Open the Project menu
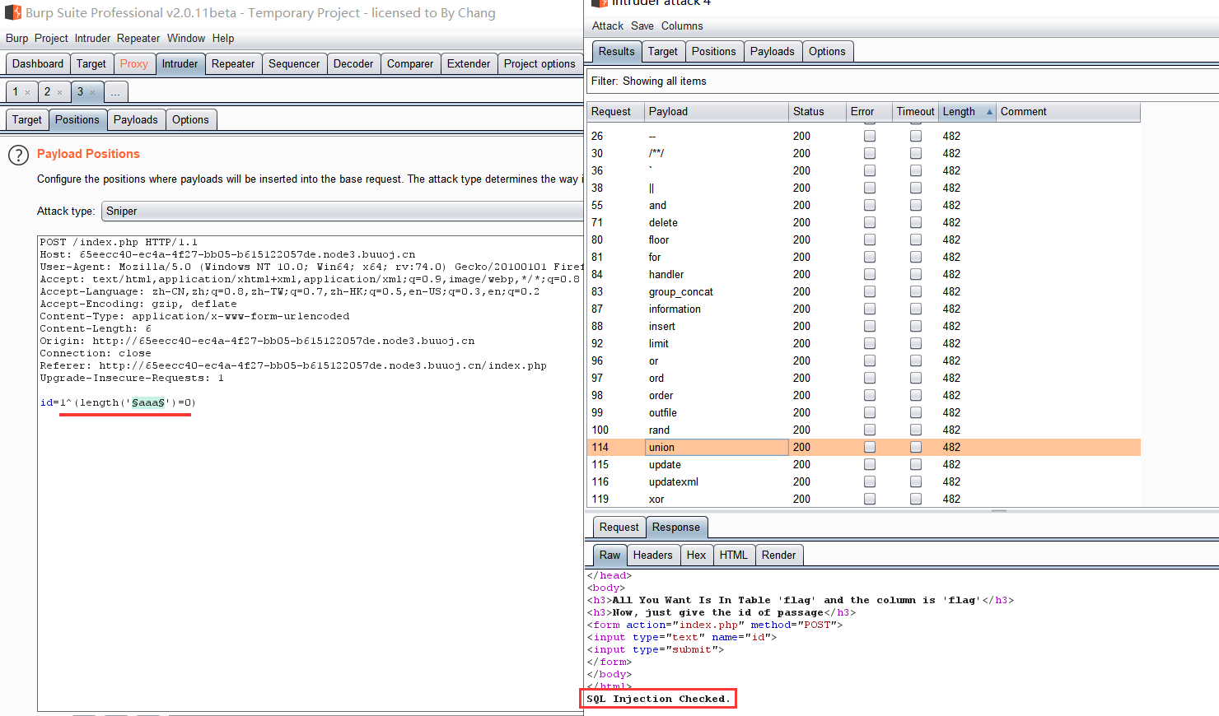This screenshot has width=1219, height=716. [51, 39]
